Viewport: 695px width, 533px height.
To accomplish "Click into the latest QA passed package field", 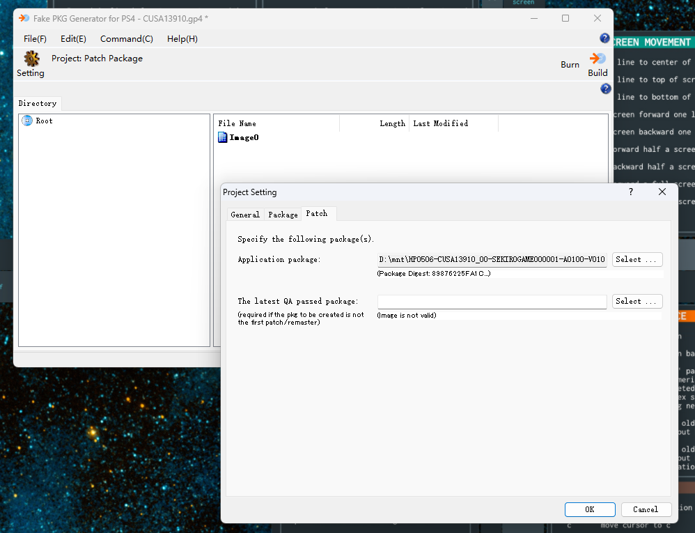I will click(492, 302).
